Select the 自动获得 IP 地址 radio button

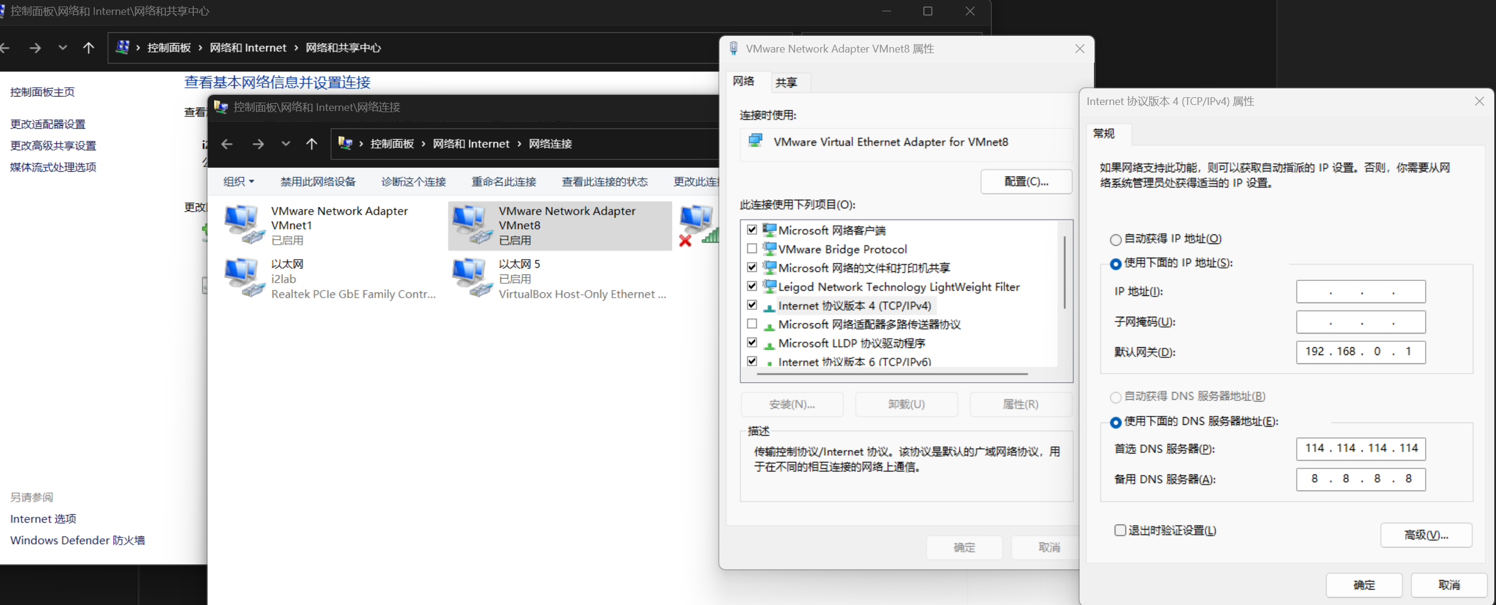pos(1115,240)
